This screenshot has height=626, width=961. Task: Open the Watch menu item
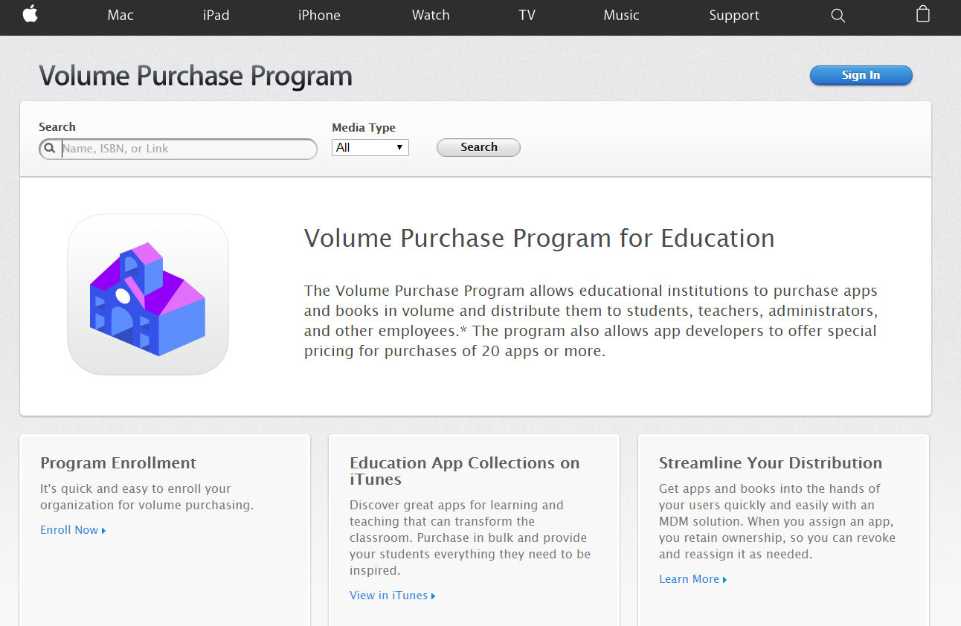(431, 16)
